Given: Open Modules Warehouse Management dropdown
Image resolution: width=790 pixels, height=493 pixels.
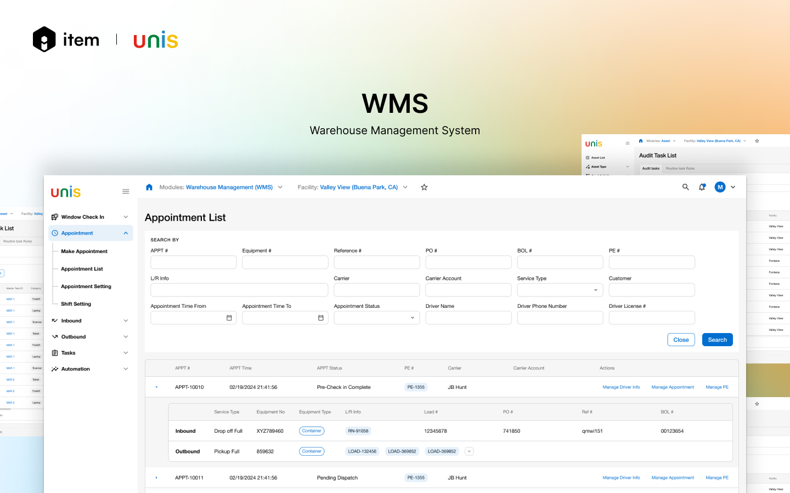Looking at the screenshot, I should [280, 187].
